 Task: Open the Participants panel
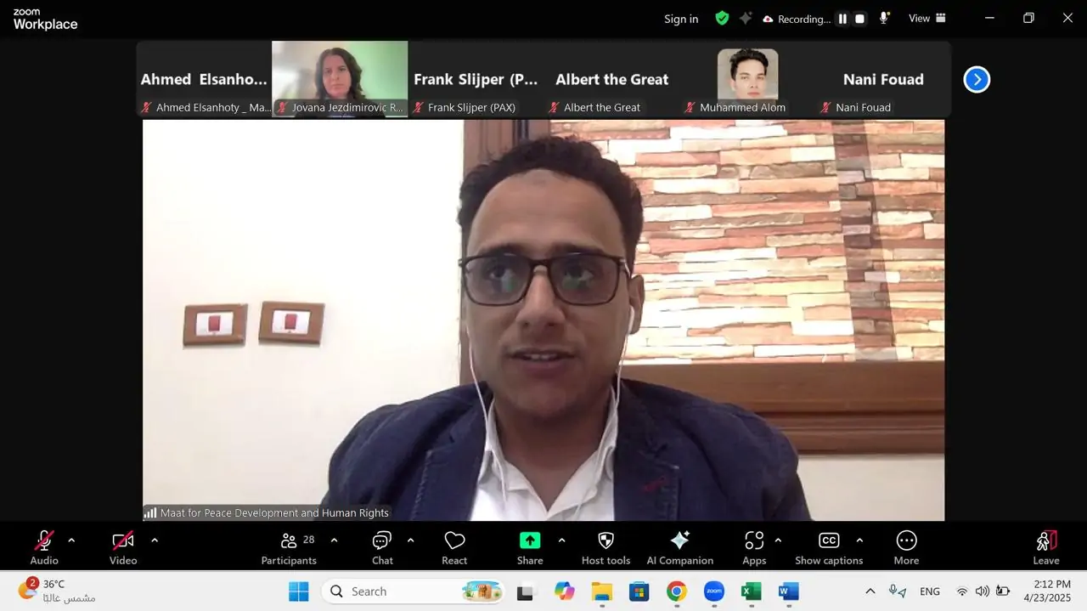pos(289,546)
